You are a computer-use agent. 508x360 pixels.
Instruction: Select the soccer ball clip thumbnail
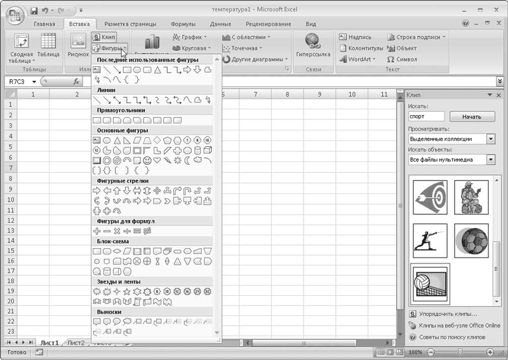471,240
